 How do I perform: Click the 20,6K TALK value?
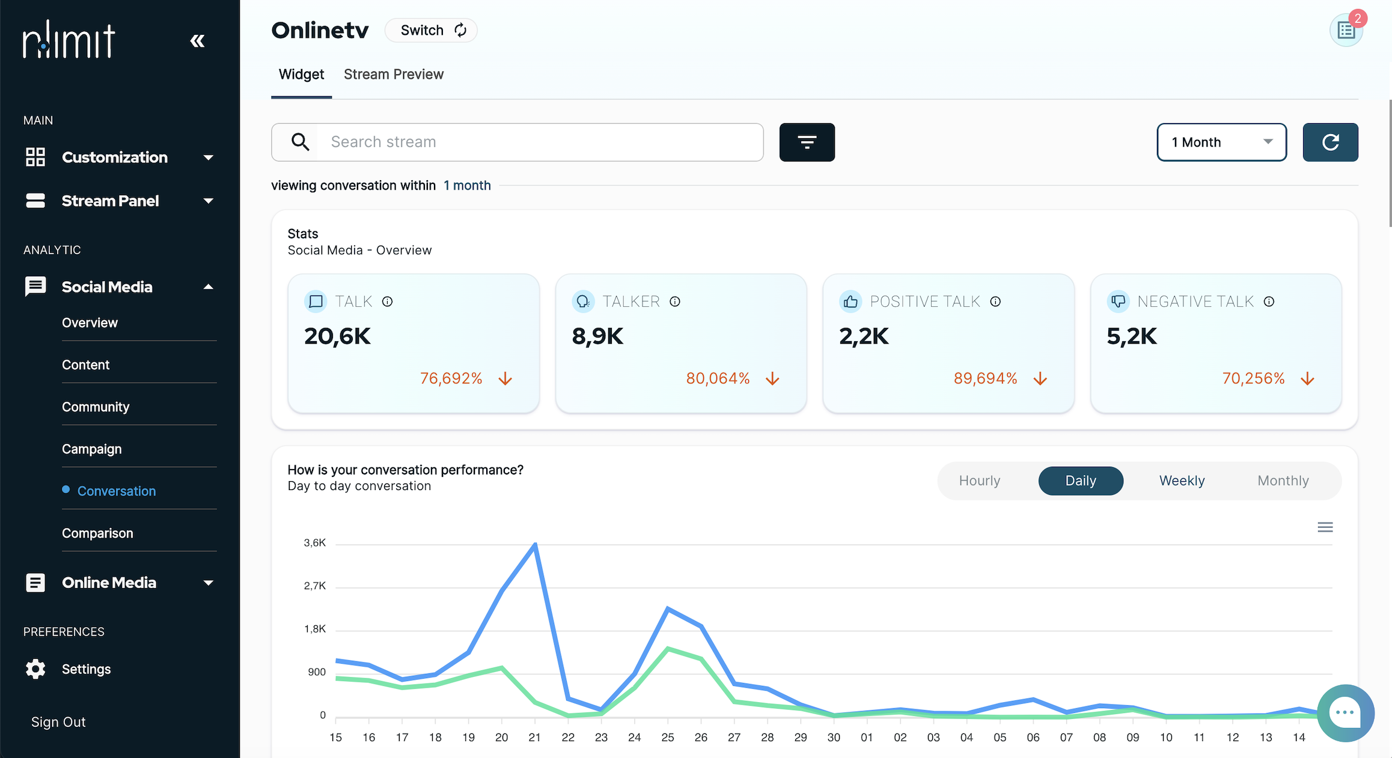point(337,336)
